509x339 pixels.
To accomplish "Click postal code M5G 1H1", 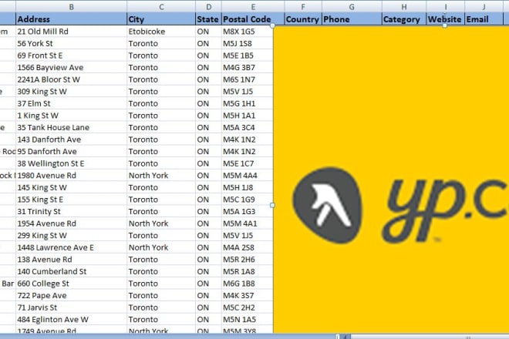I will point(247,103).
